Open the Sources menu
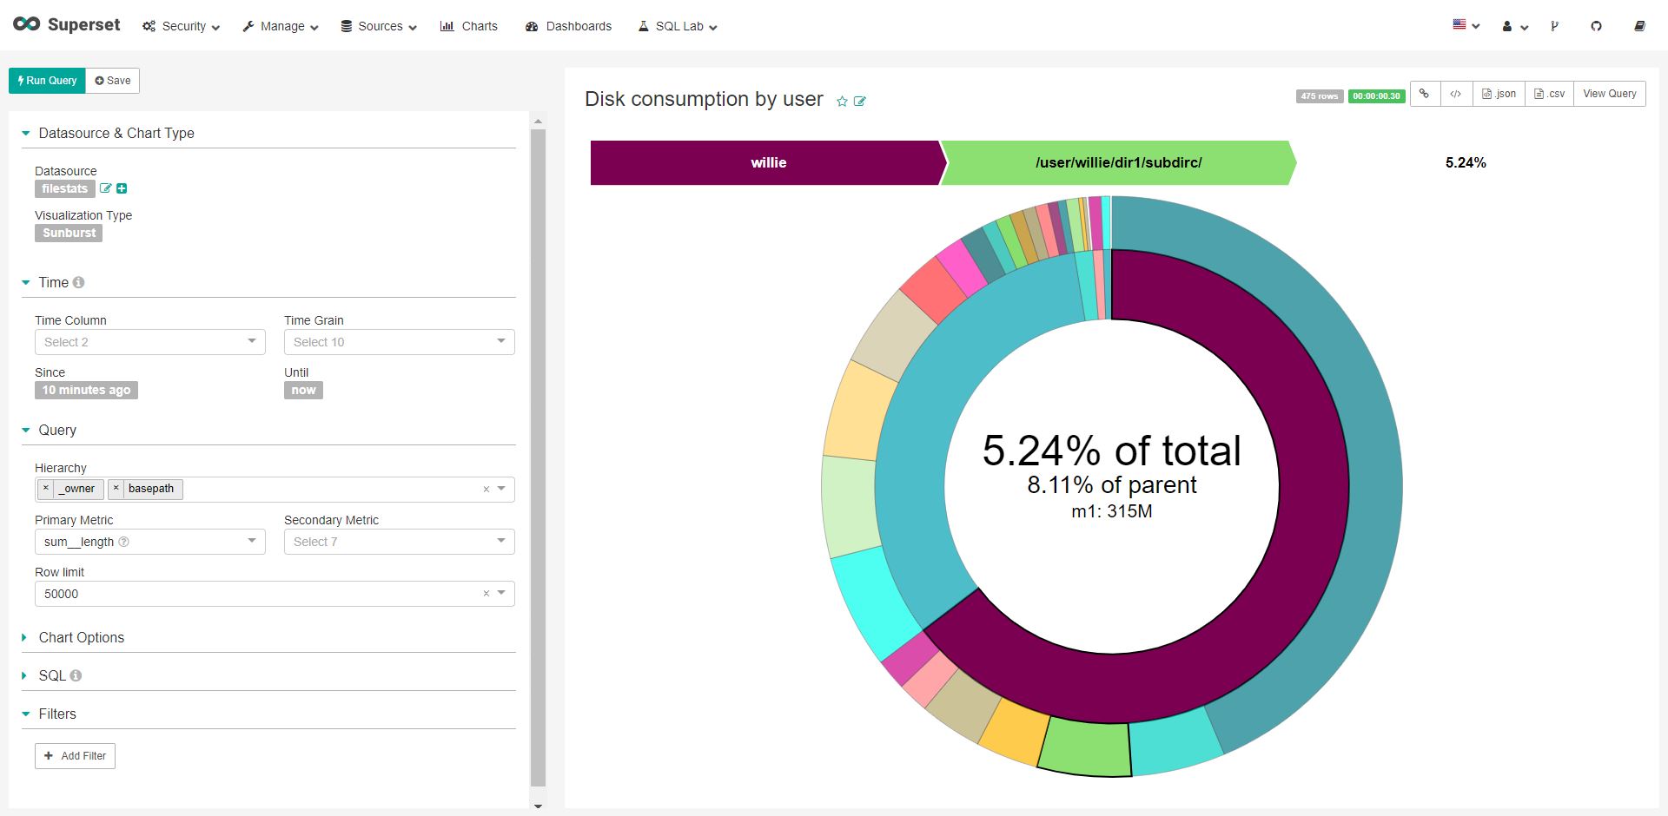Screen dimensions: 1668x816 tap(378, 26)
